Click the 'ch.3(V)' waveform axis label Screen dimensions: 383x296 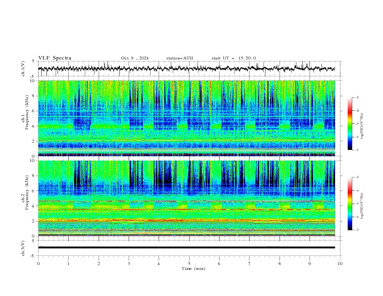click(23, 248)
